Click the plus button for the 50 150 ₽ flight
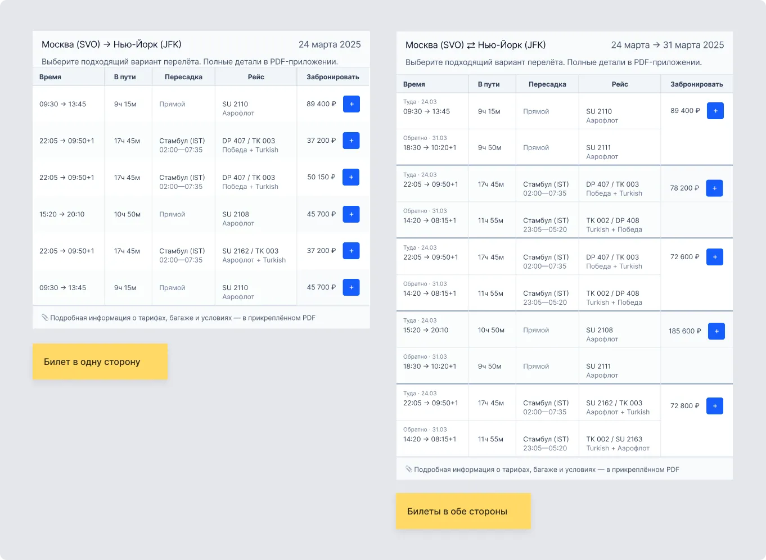Image resolution: width=766 pixels, height=560 pixels. pos(351,177)
